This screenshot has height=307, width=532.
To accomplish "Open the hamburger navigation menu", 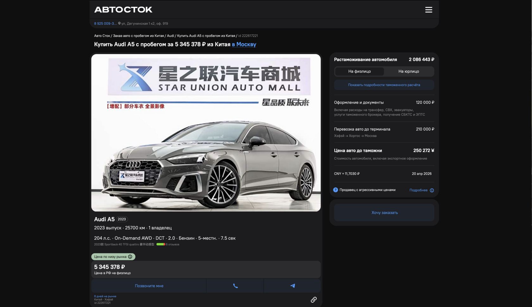I will coord(428,9).
